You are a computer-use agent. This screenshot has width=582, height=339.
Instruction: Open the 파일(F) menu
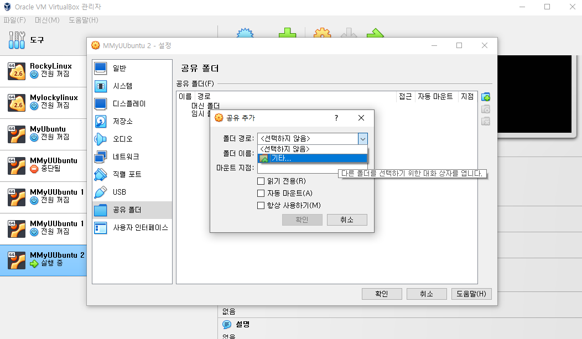15,20
